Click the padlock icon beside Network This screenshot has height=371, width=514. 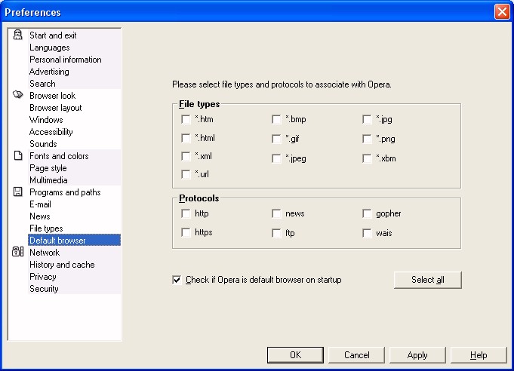point(17,252)
